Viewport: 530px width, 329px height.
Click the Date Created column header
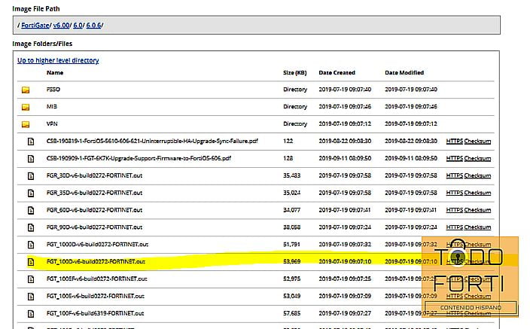337,73
